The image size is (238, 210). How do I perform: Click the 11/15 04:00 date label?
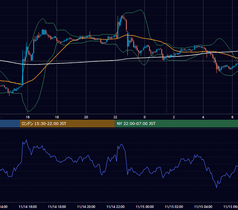(x=203, y=206)
